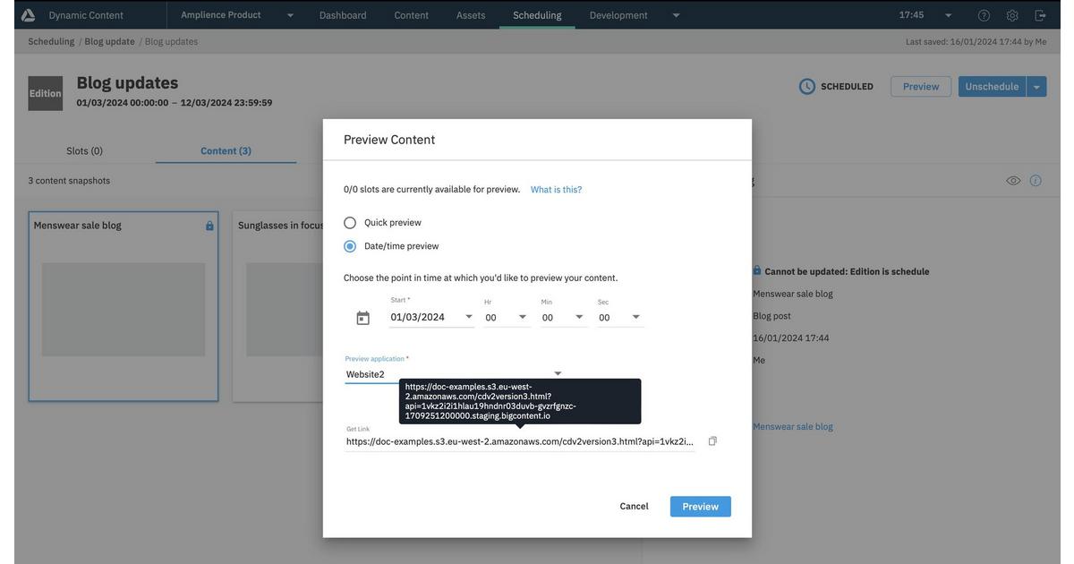Image resolution: width=1074 pixels, height=564 pixels.
Task: Open the Start date dropdown
Action: point(469,317)
